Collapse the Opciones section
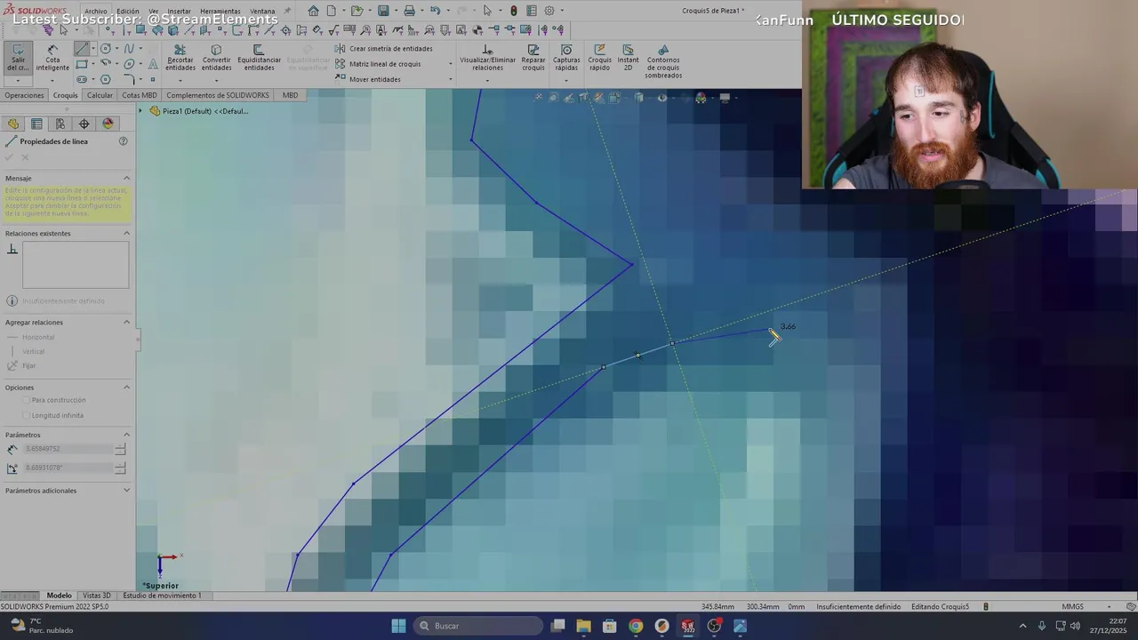 pyautogui.click(x=126, y=387)
